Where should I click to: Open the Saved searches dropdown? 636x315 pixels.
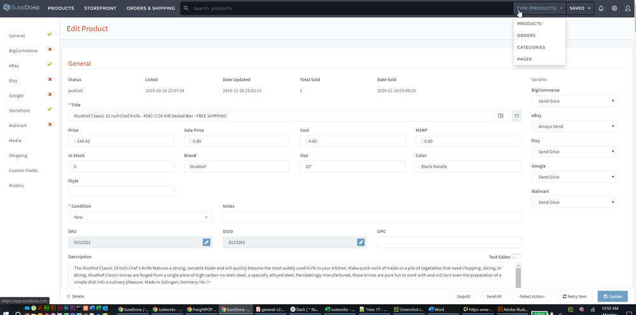pyautogui.click(x=580, y=8)
